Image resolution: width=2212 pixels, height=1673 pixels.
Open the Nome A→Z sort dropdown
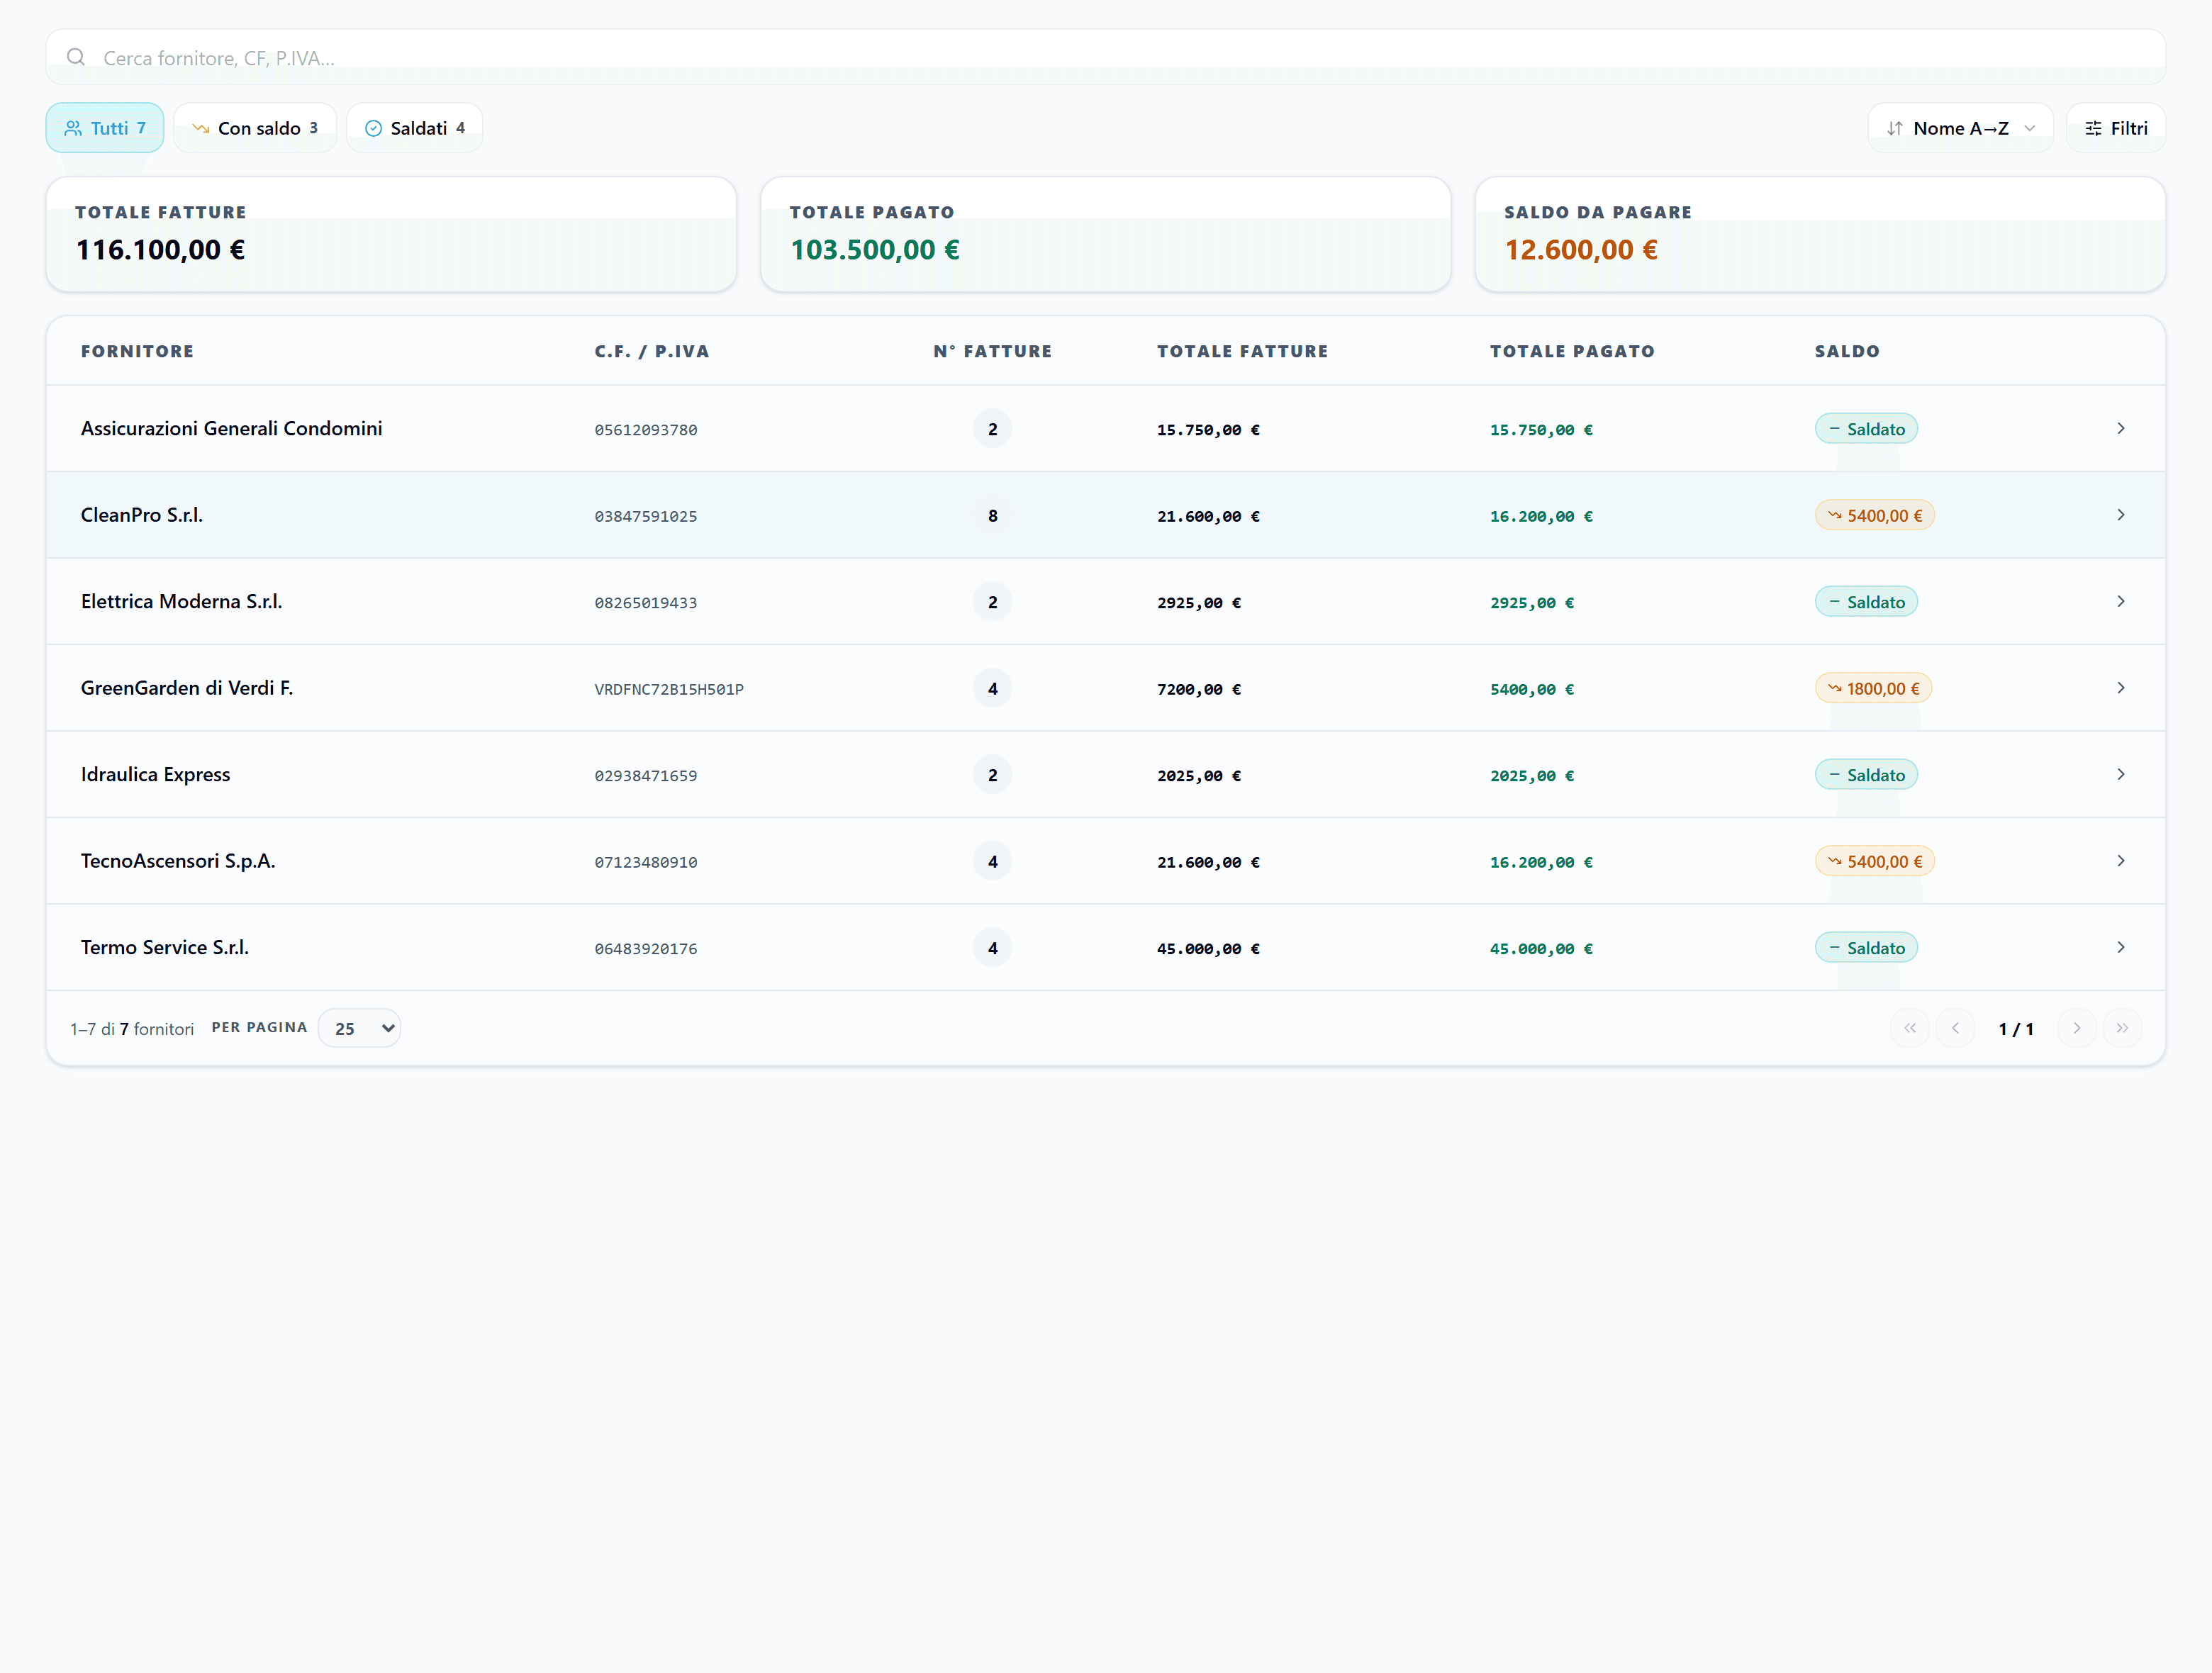pyautogui.click(x=1960, y=128)
